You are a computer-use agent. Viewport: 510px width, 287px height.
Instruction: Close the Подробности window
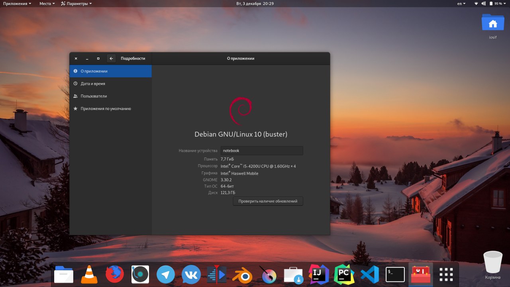(x=76, y=59)
